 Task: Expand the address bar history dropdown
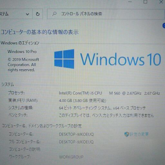click(27, 14)
